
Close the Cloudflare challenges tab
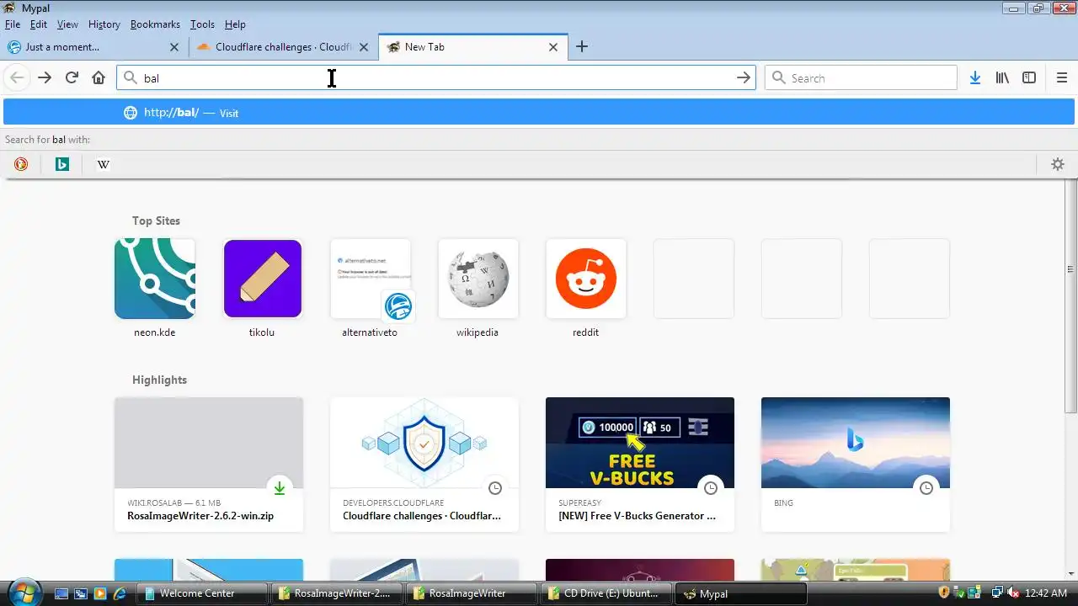tap(364, 47)
